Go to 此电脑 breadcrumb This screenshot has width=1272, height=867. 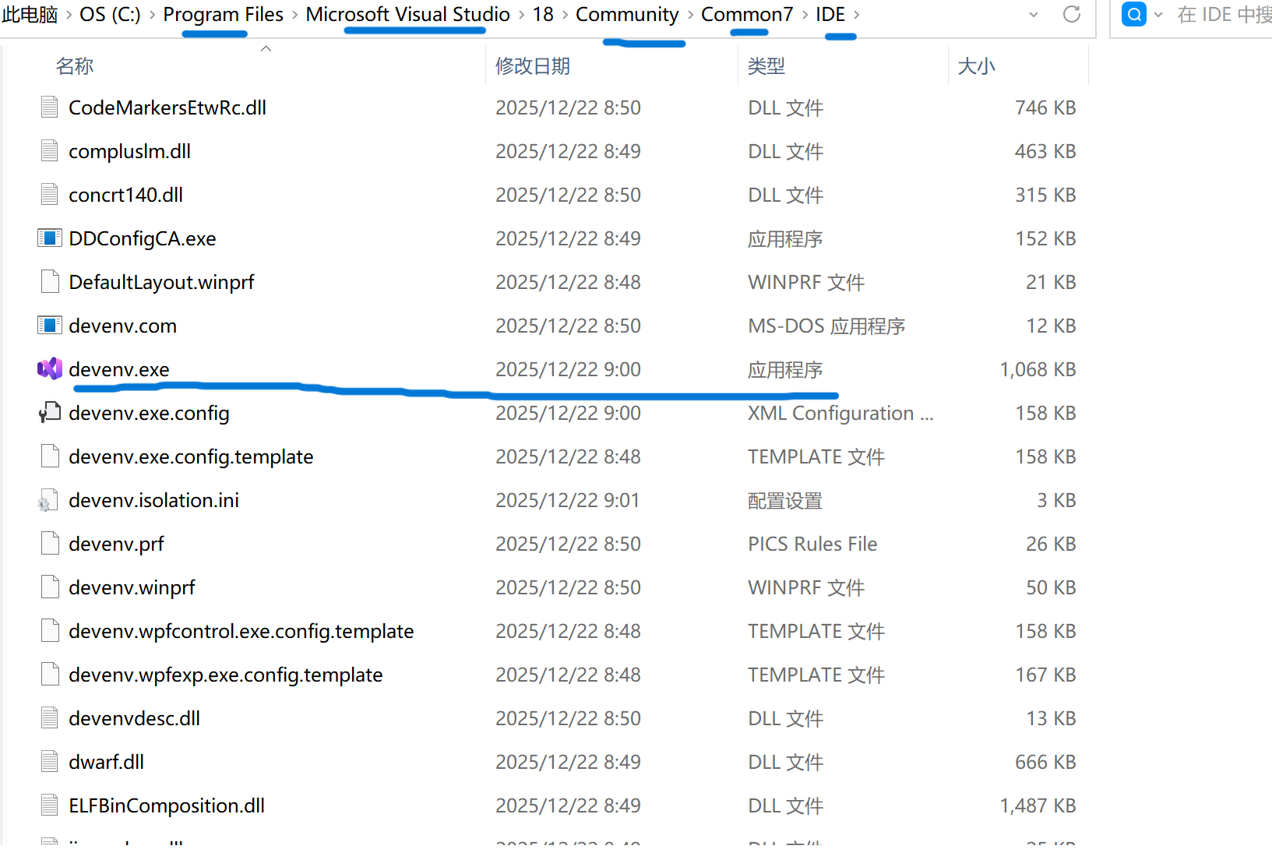tap(30, 15)
